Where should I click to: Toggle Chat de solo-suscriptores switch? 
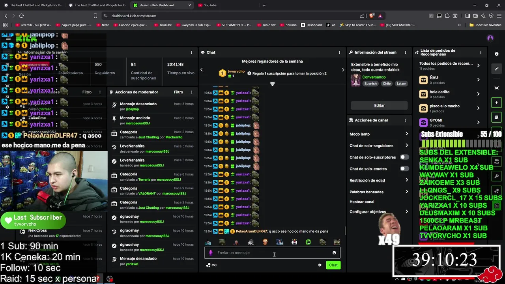pyautogui.click(x=404, y=157)
